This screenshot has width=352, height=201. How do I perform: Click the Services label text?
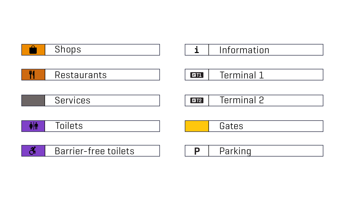click(72, 100)
